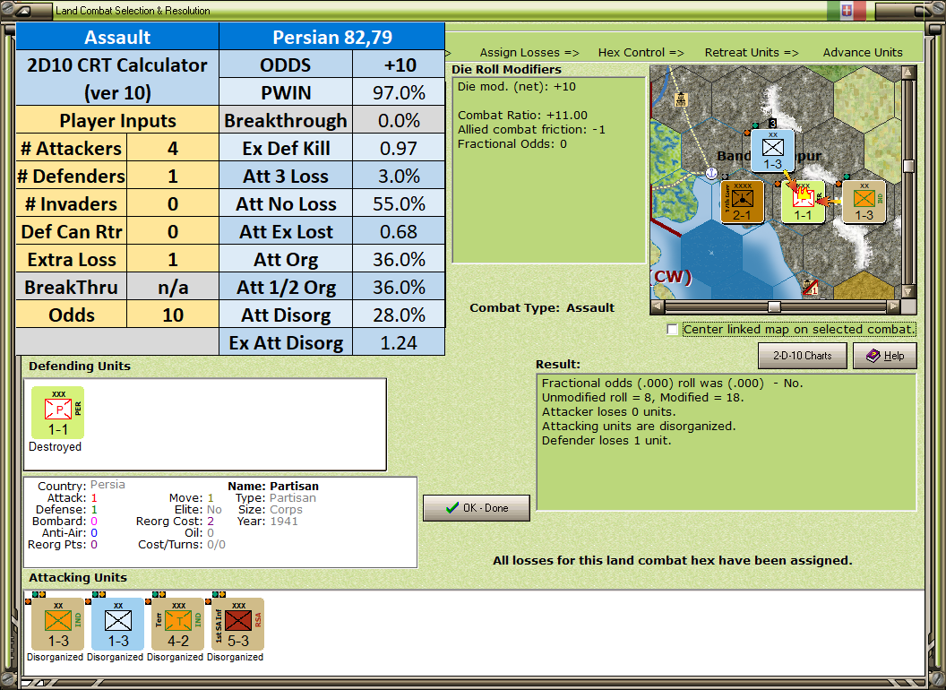The image size is (946, 690).
Task: Click 'Reorg Cost: 2' in unit details
Action: [175, 521]
